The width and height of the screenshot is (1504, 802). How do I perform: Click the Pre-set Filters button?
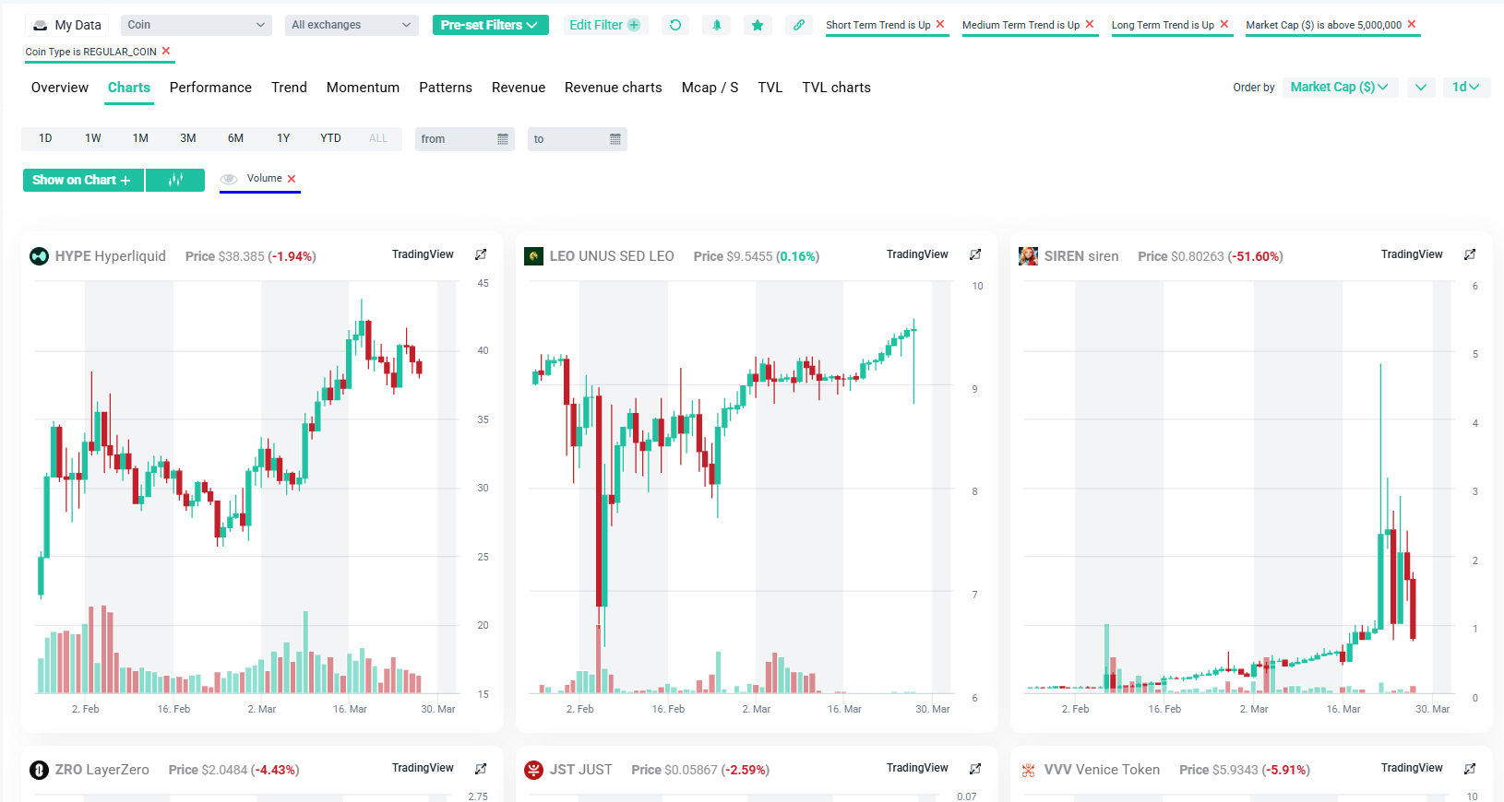click(x=490, y=25)
